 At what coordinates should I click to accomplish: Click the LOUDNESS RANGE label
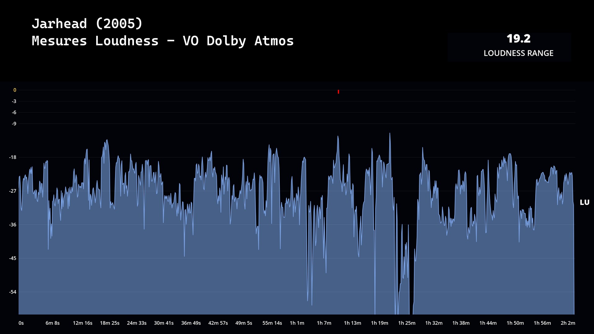519,53
